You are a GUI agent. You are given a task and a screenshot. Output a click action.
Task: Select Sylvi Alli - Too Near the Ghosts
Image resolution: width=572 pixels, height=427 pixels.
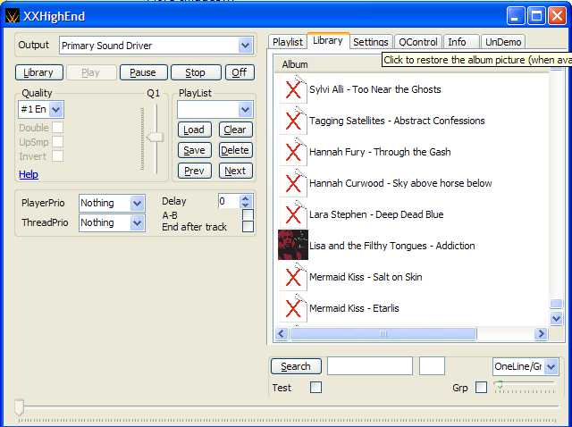[375, 89]
